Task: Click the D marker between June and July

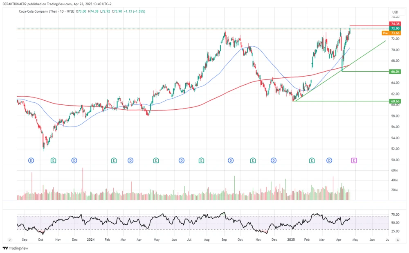Action: click(x=181, y=160)
